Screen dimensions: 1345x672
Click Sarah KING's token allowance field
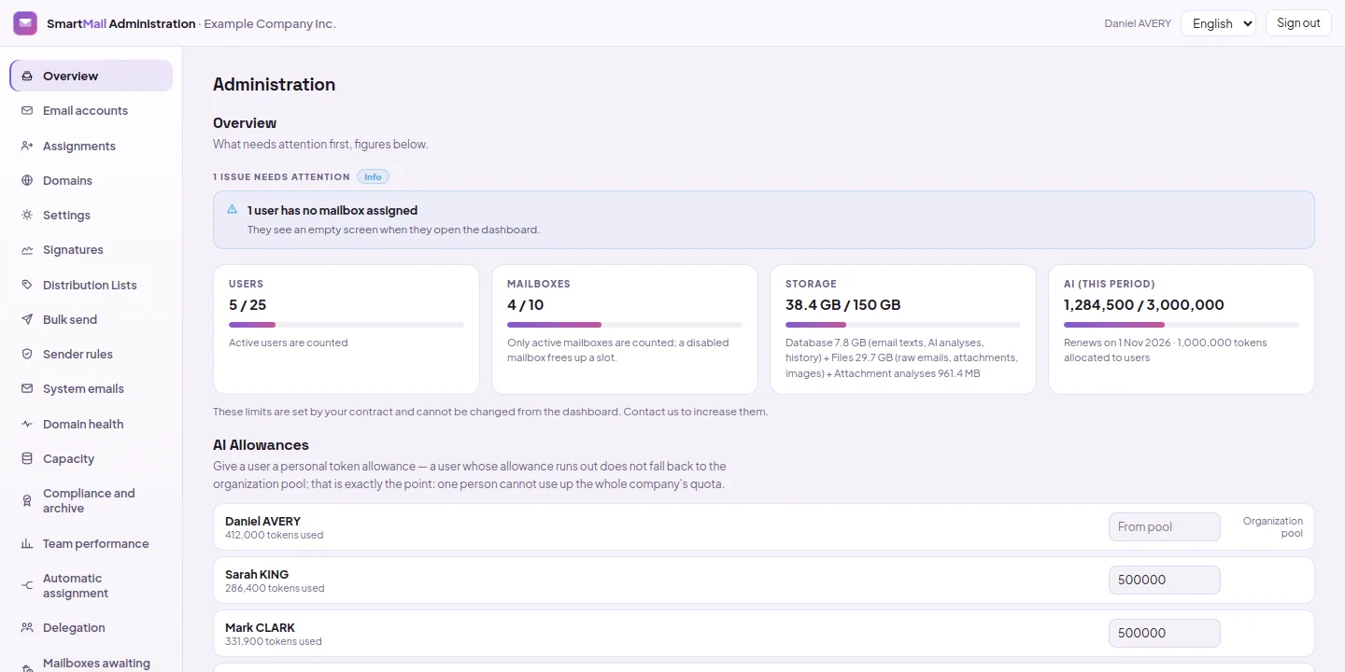tap(1165, 581)
